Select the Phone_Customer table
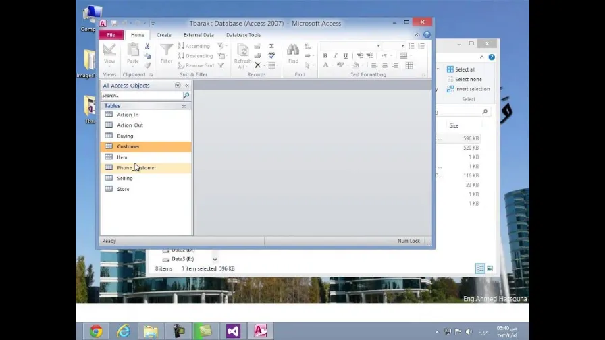This screenshot has height=340, width=605. [146, 168]
